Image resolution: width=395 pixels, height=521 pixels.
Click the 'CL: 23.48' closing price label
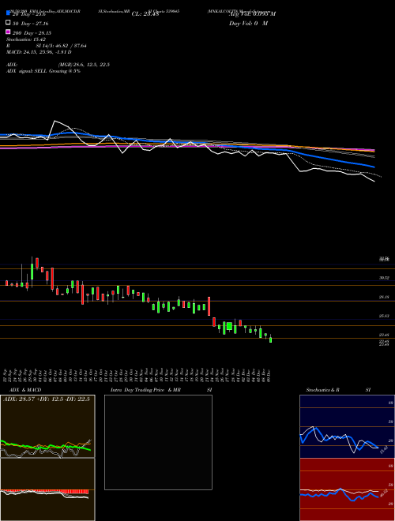click(145, 14)
